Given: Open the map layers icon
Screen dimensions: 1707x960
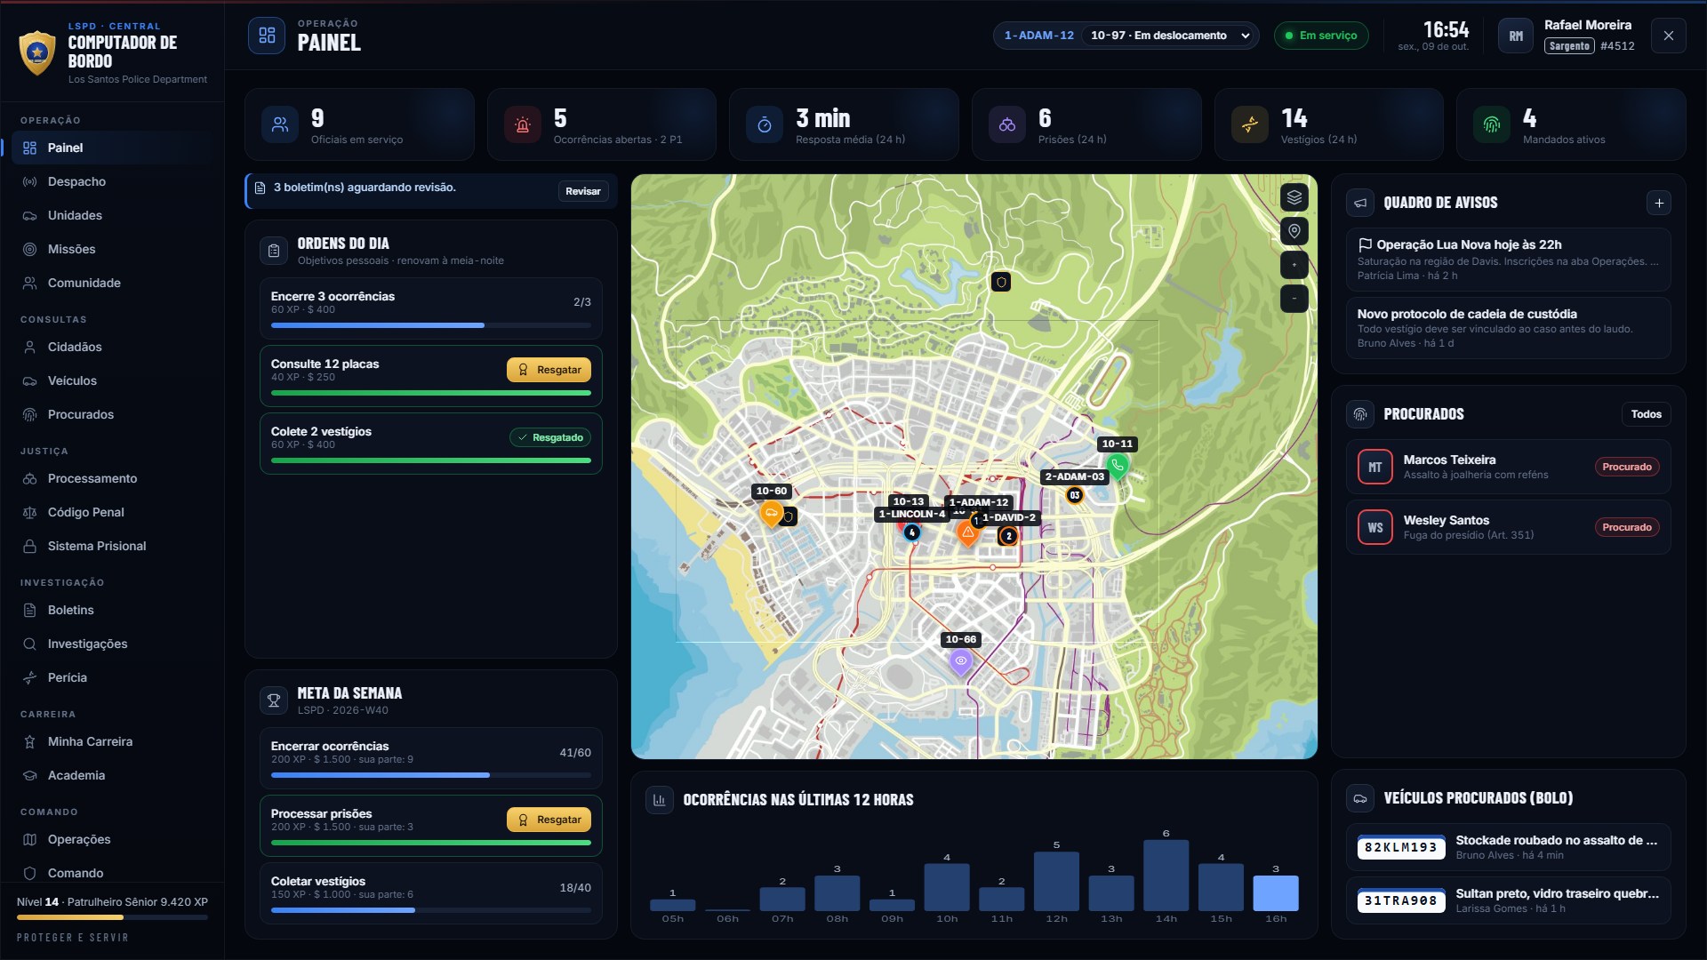Looking at the screenshot, I should 1294,197.
